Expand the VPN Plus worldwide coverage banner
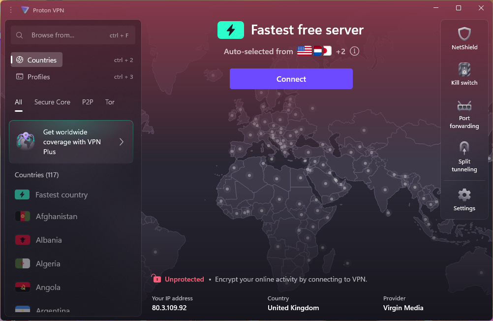The image size is (493, 321). (71, 142)
